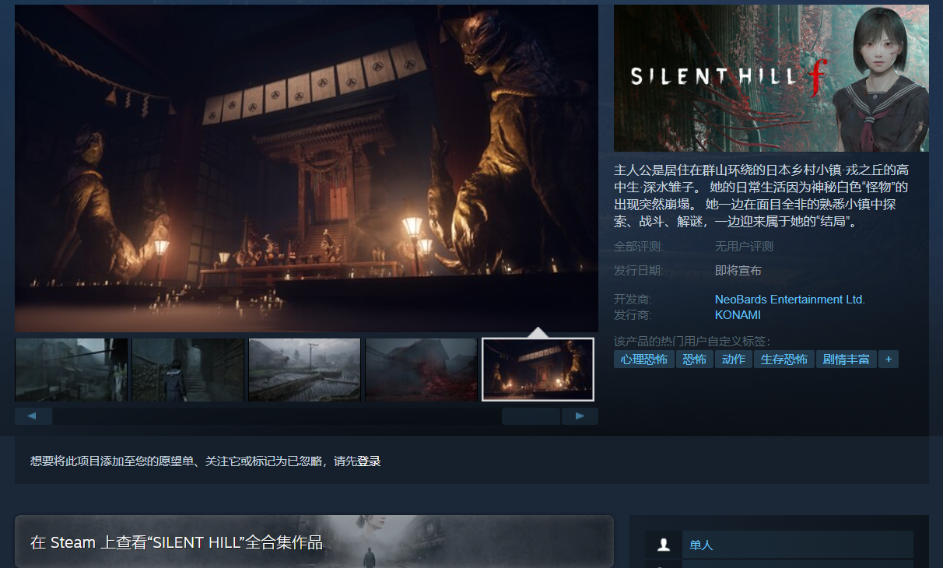Image resolution: width=943 pixels, height=568 pixels.
Task: Click the left scroll arrow under thumbnails
Action: coord(33,416)
